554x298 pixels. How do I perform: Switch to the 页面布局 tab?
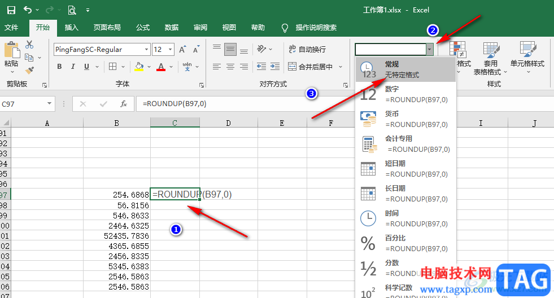(107, 28)
